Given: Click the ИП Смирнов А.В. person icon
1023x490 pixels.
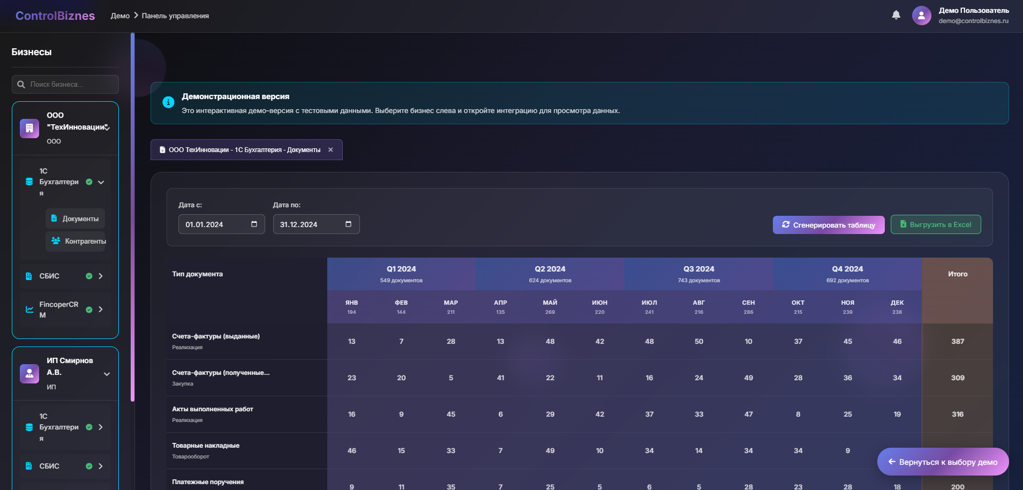Looking at the screenshot, I should [x=29, y=374].
